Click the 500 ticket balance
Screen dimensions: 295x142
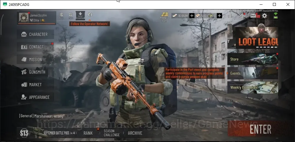click(x=201, y=16)
